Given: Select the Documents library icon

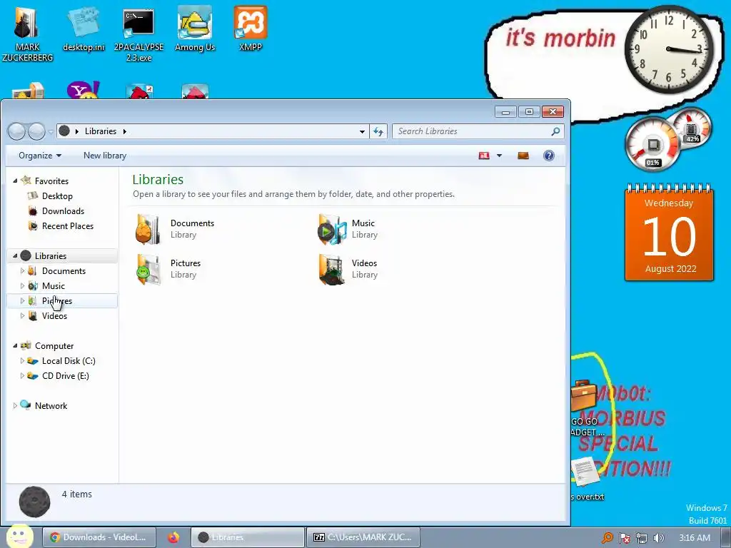Looking at the screenshot, I should 148,229.
